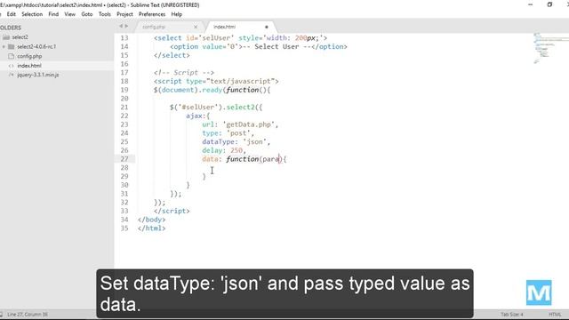The image size is (569, 320).
Task: Select the select2 root folder
Action: (20, 37)
